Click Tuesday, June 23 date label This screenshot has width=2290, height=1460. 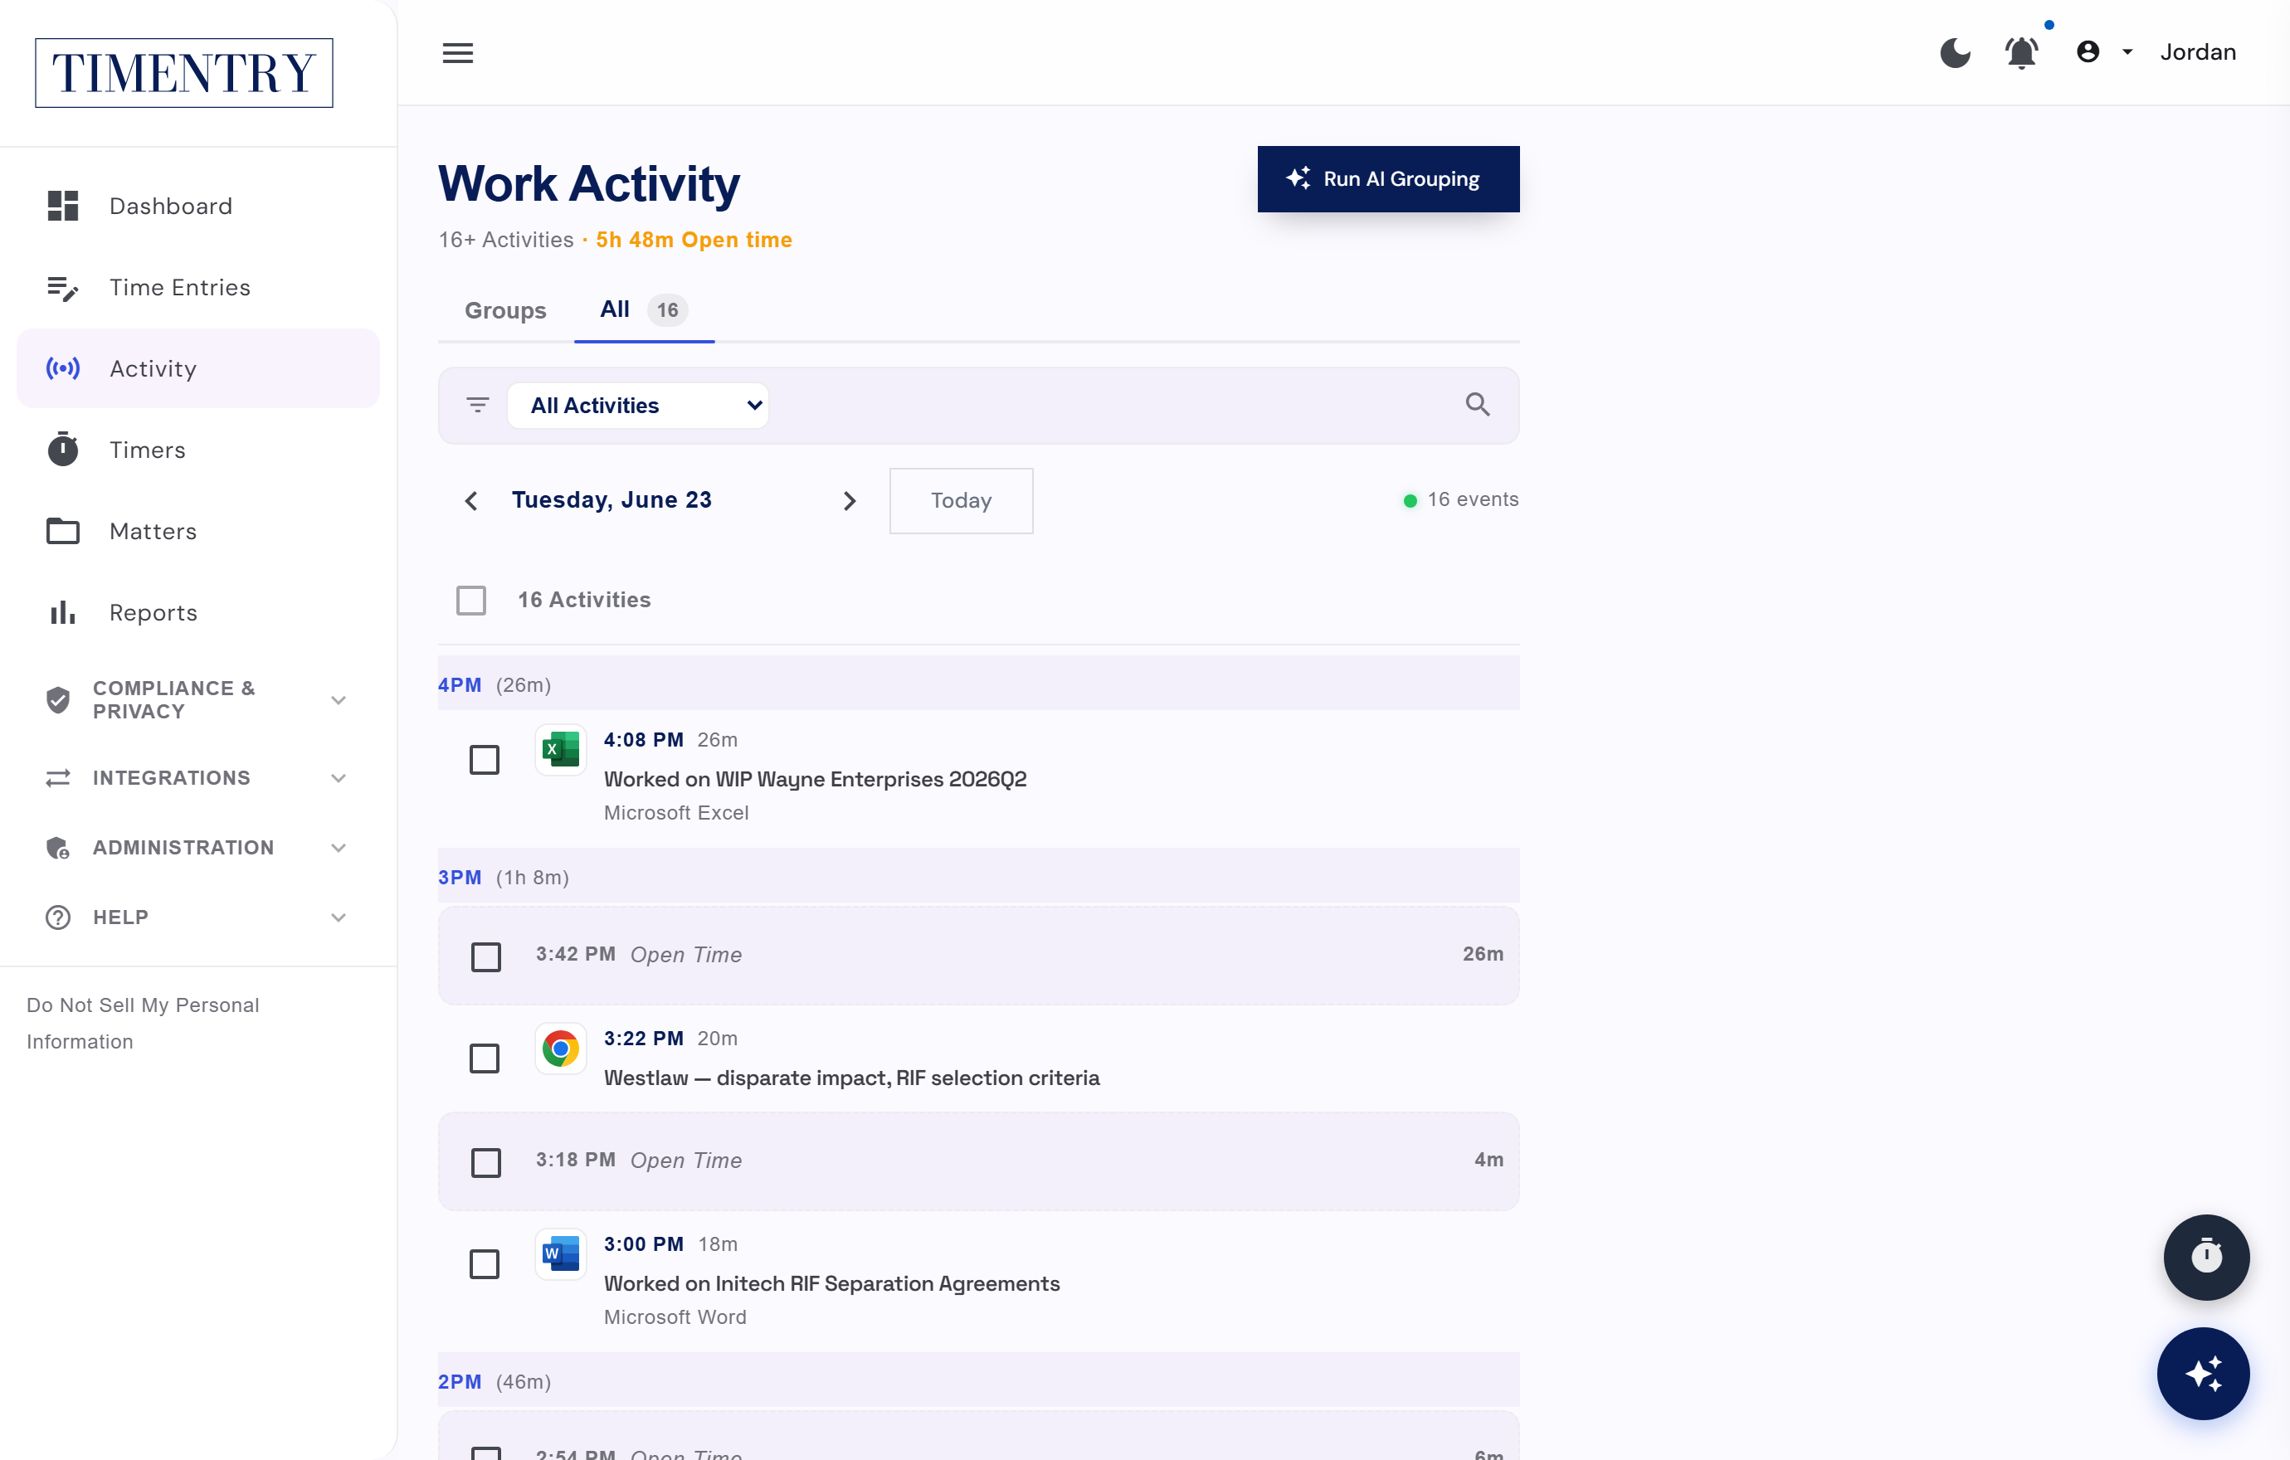pos(611,500)
